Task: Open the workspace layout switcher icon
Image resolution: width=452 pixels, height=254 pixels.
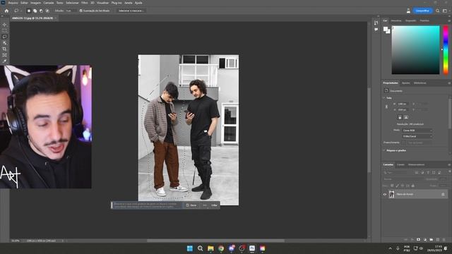Action: pos(445,11)
